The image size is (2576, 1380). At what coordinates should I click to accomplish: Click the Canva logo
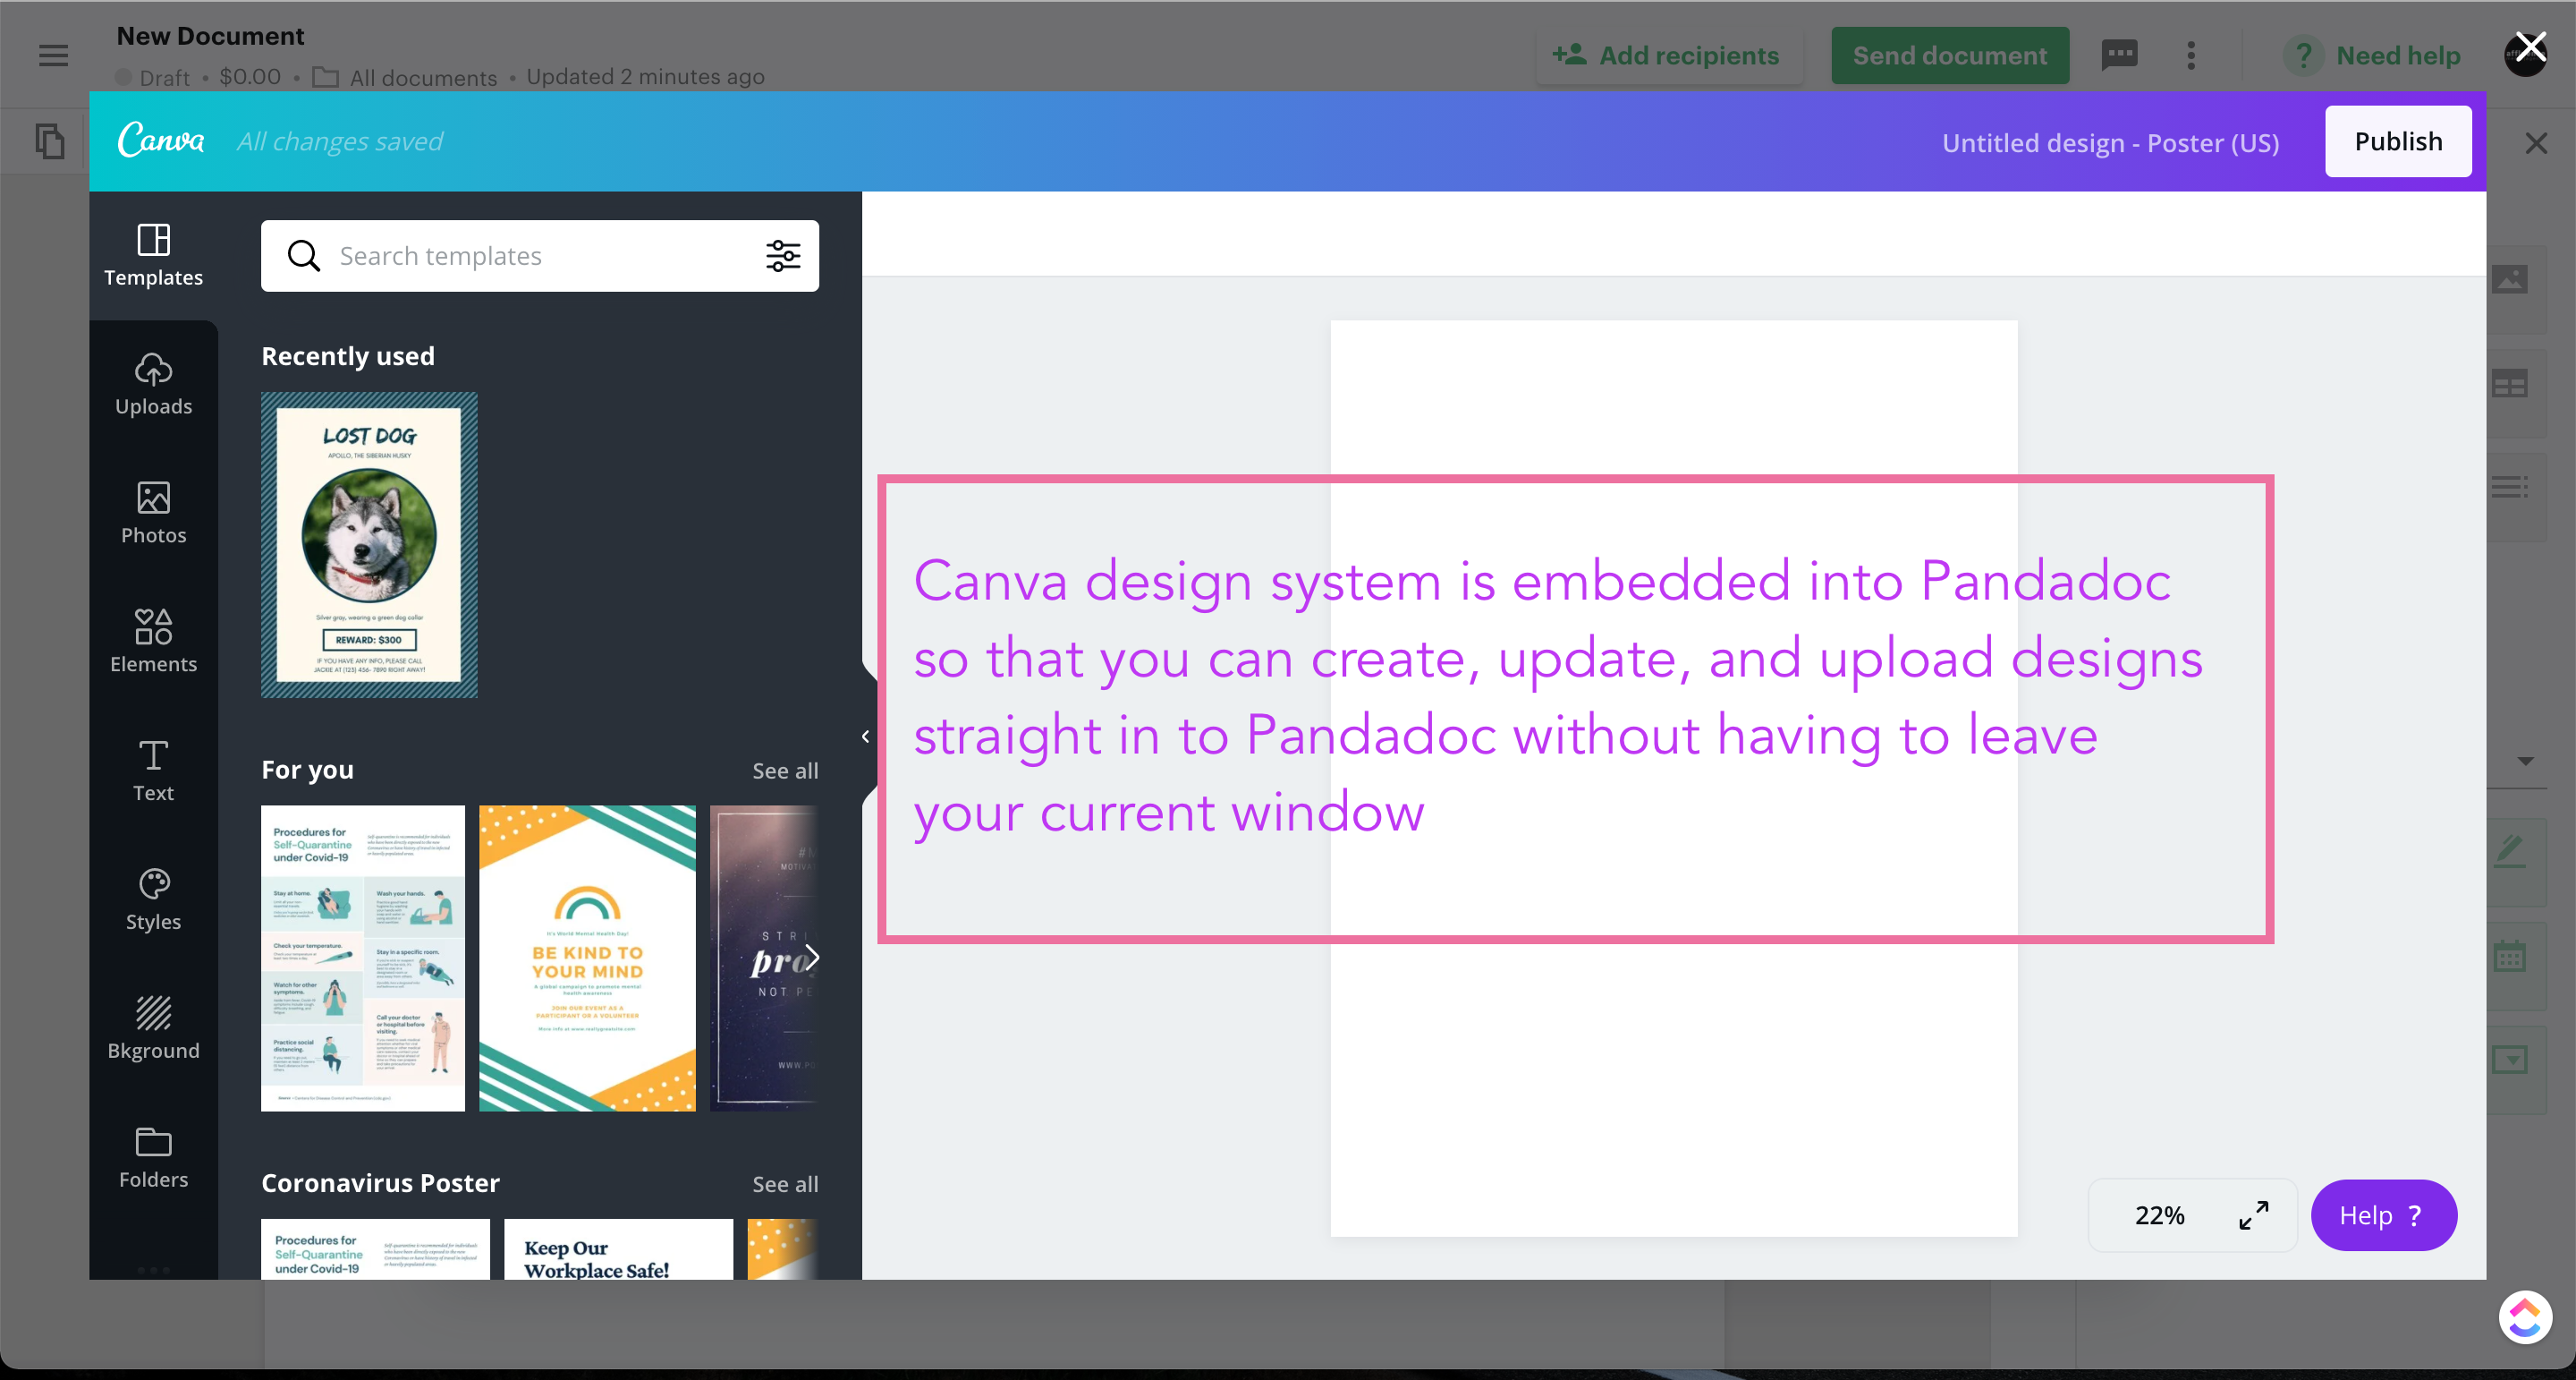161,141
